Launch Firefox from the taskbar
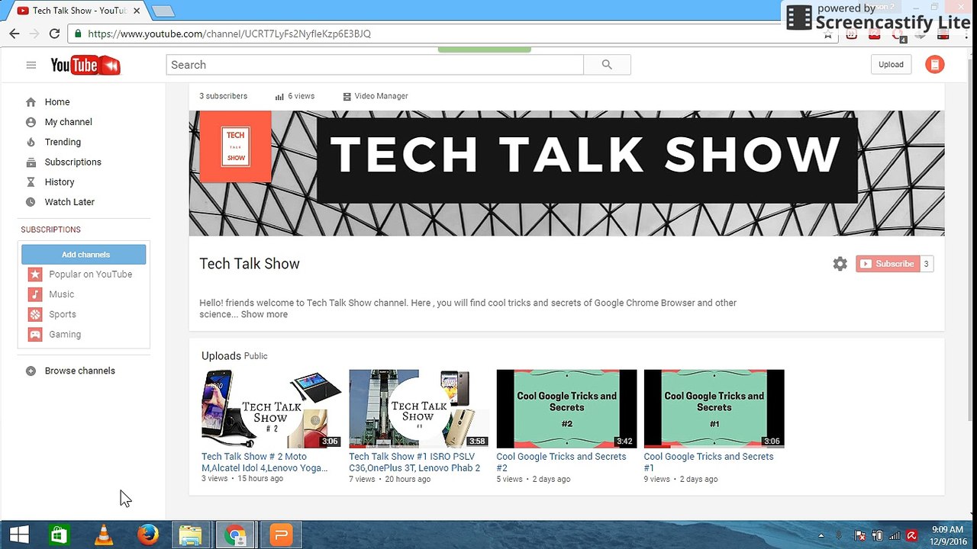The width and height of the screenshot is (977, 549). (x=148, y=535)
